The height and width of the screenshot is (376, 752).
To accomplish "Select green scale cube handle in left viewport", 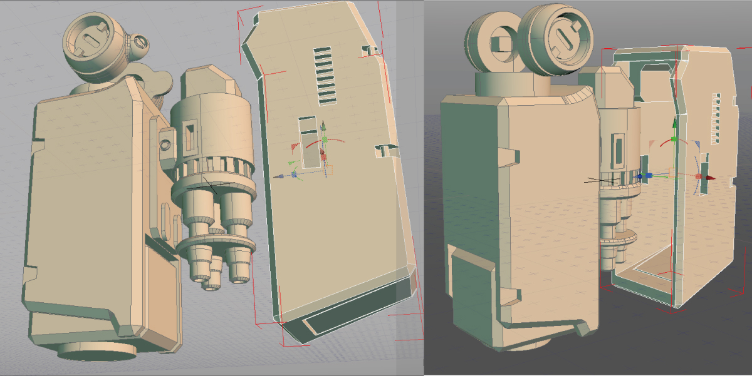I will [x=325, y=140].
